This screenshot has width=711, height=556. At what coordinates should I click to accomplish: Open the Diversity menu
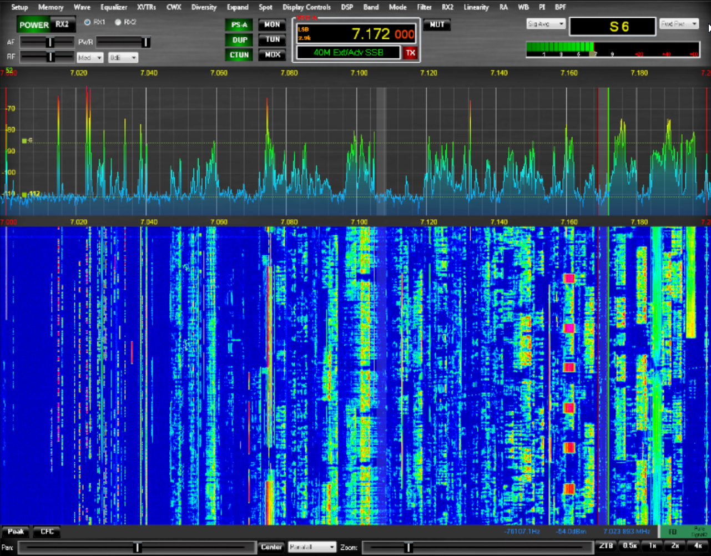pyautogui.click(x=204, y=7)
